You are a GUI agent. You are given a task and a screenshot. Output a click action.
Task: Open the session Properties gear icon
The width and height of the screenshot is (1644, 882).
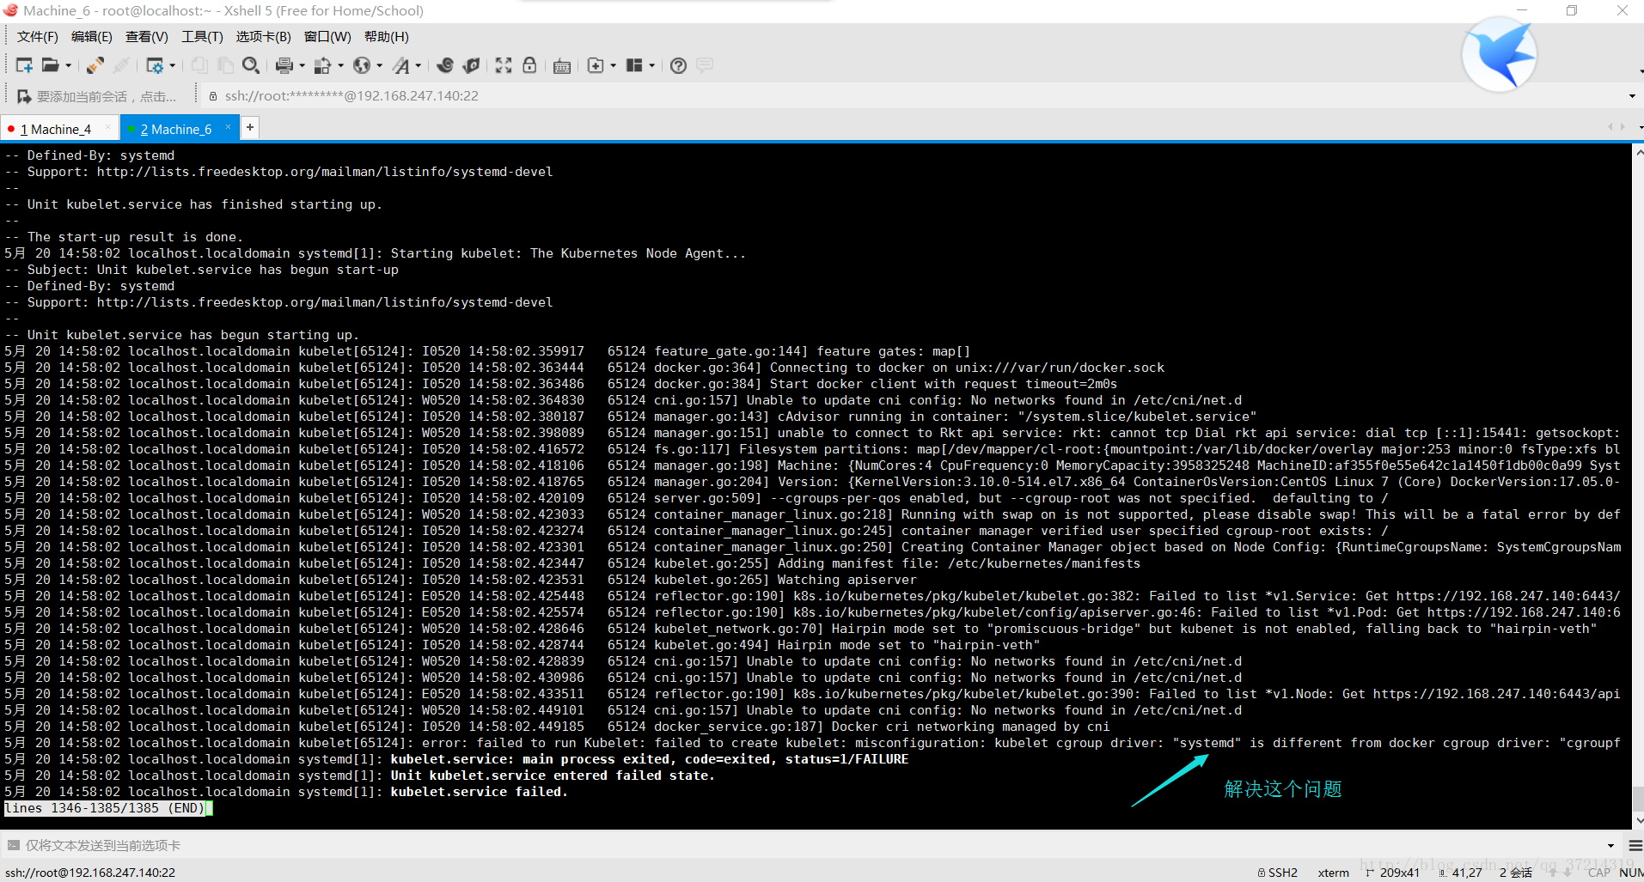pyautogui.click(x=156, y=65)
